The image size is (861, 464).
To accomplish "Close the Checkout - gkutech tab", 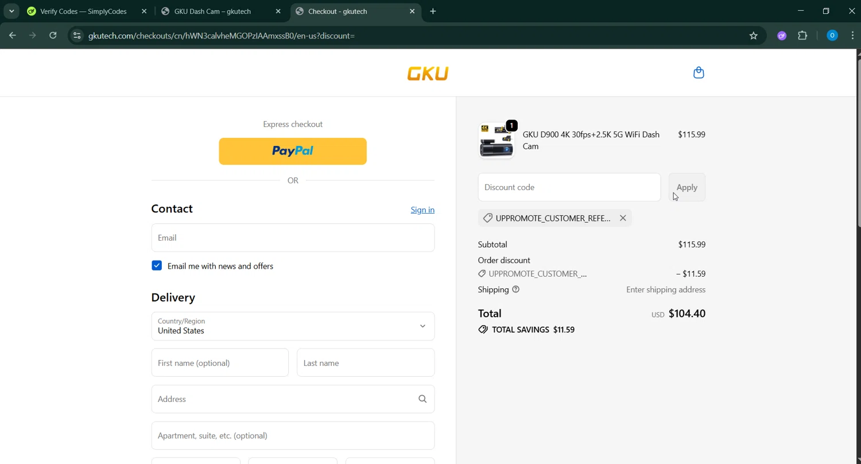I will pos(412,11).
